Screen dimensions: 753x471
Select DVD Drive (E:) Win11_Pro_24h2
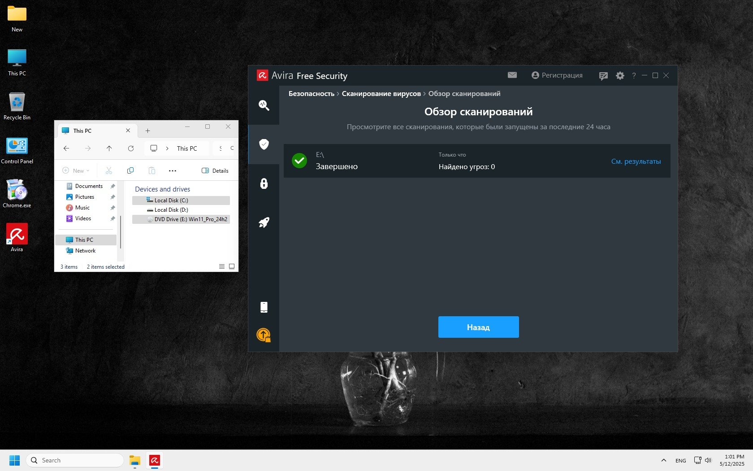tap(181, 219)
